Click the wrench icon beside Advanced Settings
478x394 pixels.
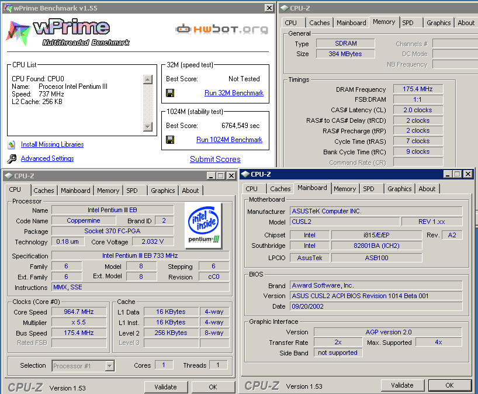(x=12, y=159)
